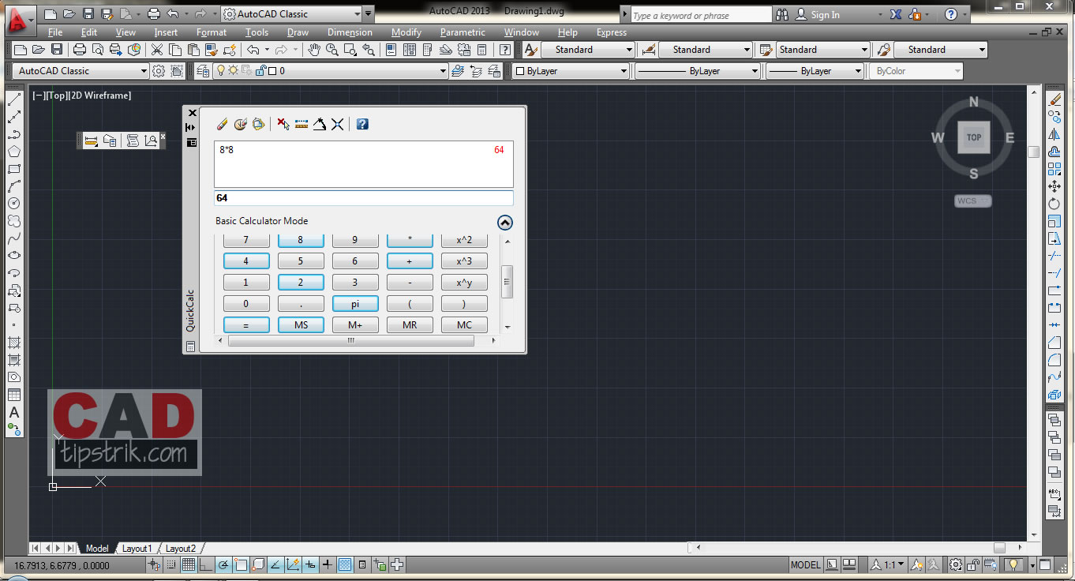1075x581 pixels.
Task: Select the Line tool in Draw toolbar
Action: 14,100
